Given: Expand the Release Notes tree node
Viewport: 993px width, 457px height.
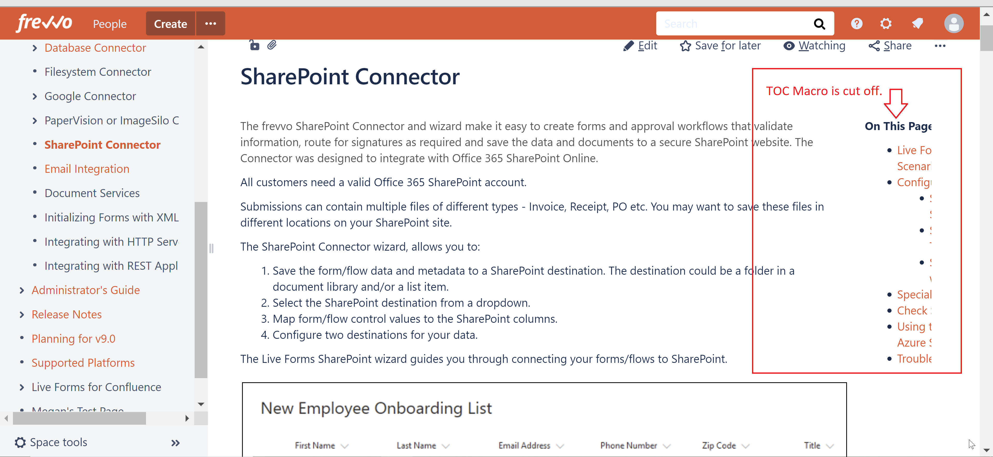Looking at the screenshot, I should click(x=22, y=314).
